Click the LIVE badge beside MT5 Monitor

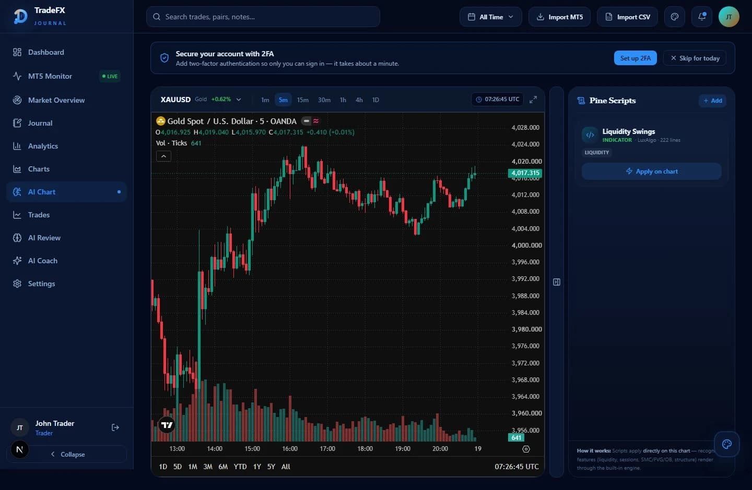[x=110, y=76]
